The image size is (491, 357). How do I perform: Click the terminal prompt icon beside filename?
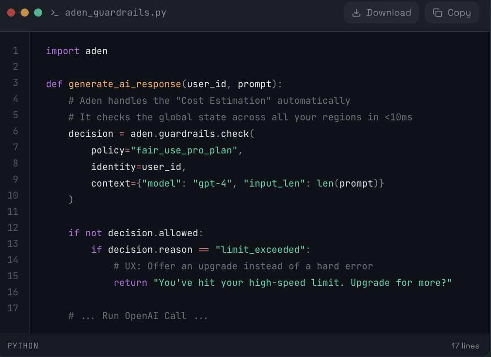pyautogui.click(x=55, y=13)
